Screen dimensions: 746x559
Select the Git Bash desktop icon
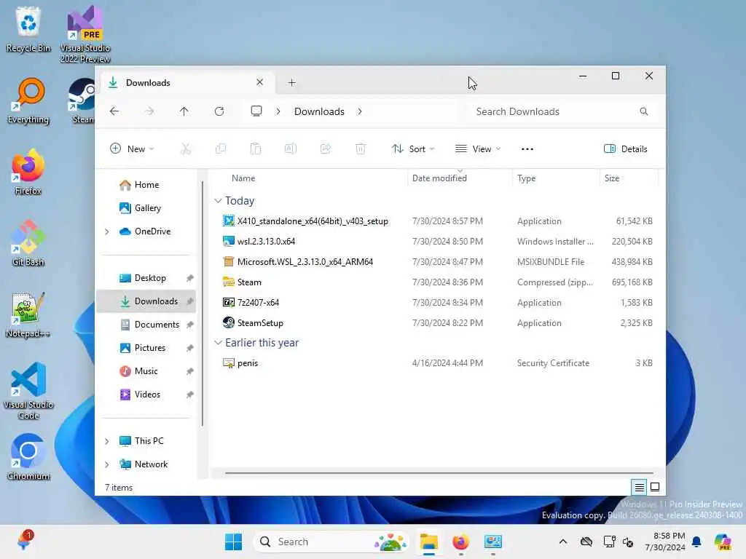(x=28, y=244)
